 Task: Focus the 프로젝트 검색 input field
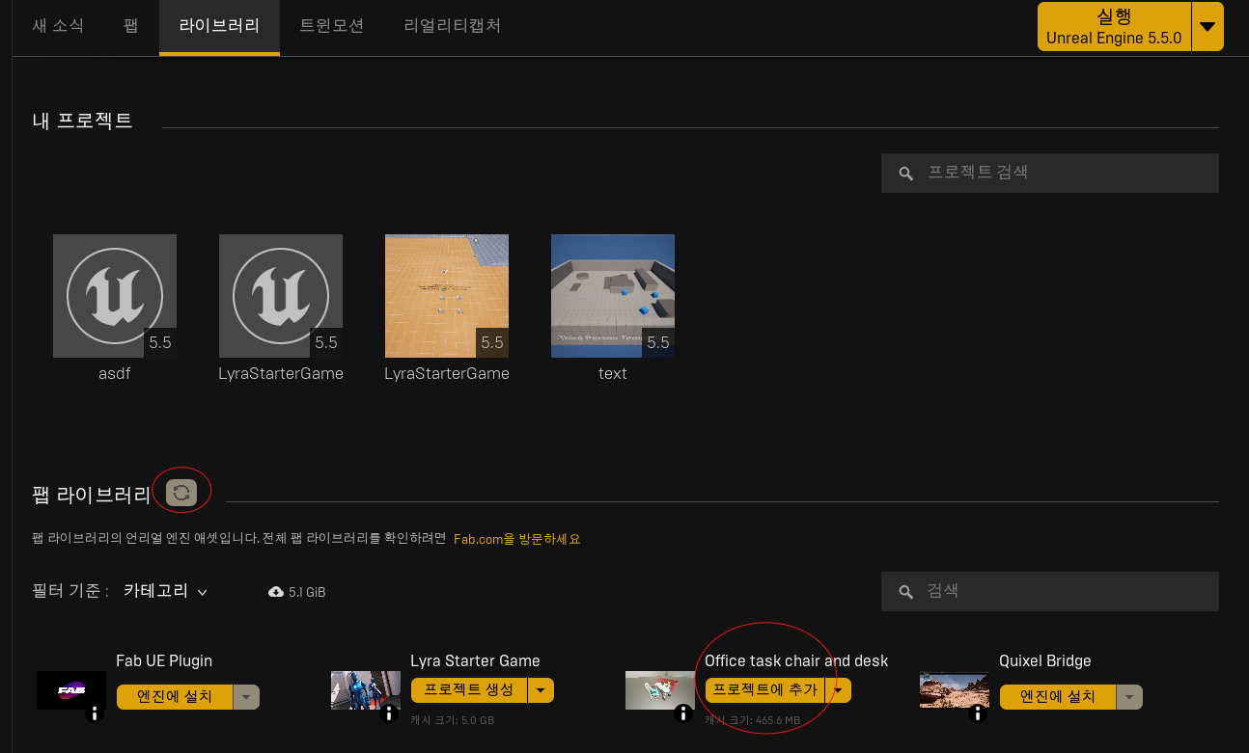coord(1050,173)
